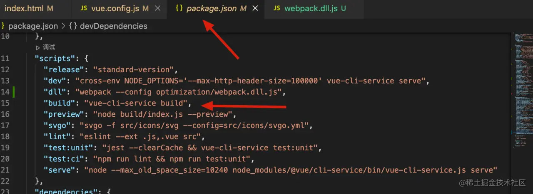Image resolution: width=533 pixels, height=194 pixels.
Task: Switch to webpack.dll.js tab
Action: click(311, 8)
